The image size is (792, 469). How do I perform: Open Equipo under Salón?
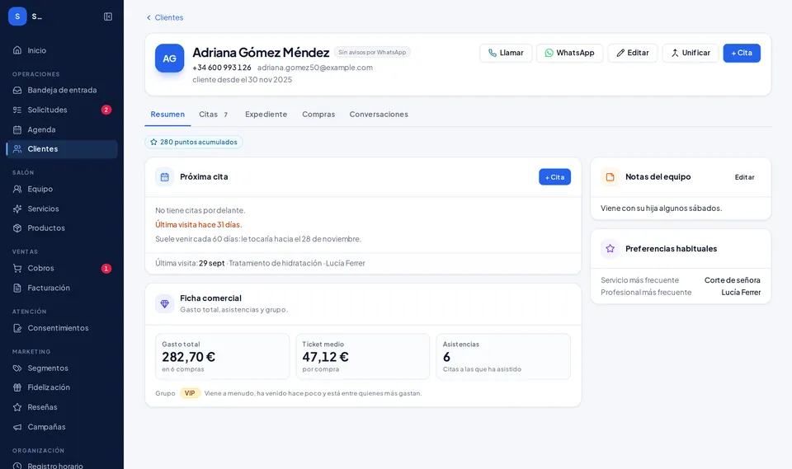62,189
